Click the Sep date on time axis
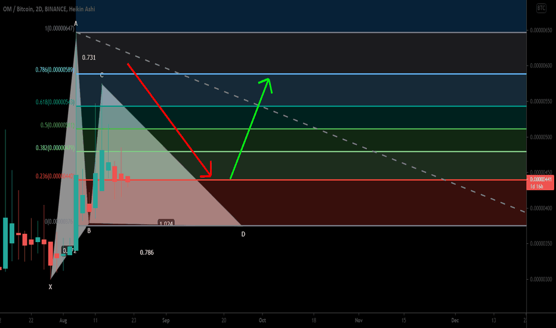The image size is (556, 328). [166, 321]
